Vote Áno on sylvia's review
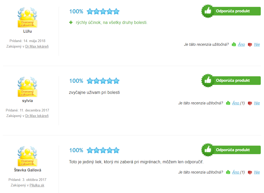Image resolution: width=264 pixels, height=193 pixels. (236, 103)
